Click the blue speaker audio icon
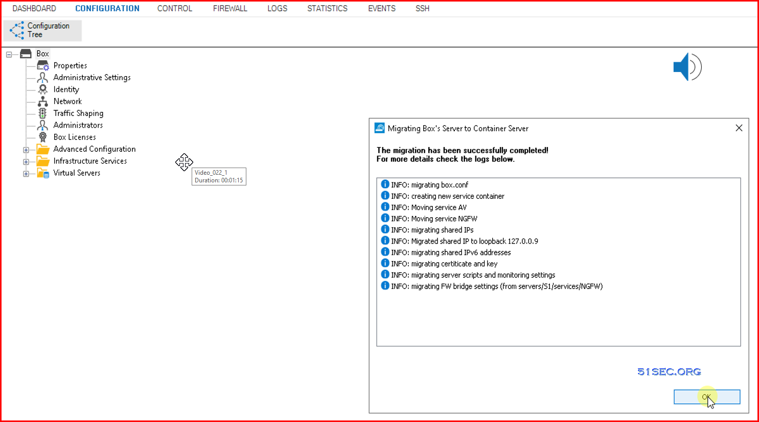759x422 pixels. pyautogui.click(x=687, y=67)
